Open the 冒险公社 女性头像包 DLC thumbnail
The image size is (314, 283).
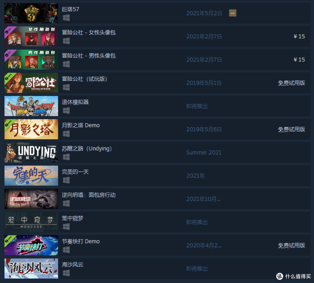click(x=31, y=36)
